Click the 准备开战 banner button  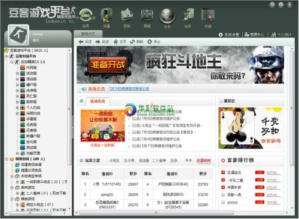[108, 64]
